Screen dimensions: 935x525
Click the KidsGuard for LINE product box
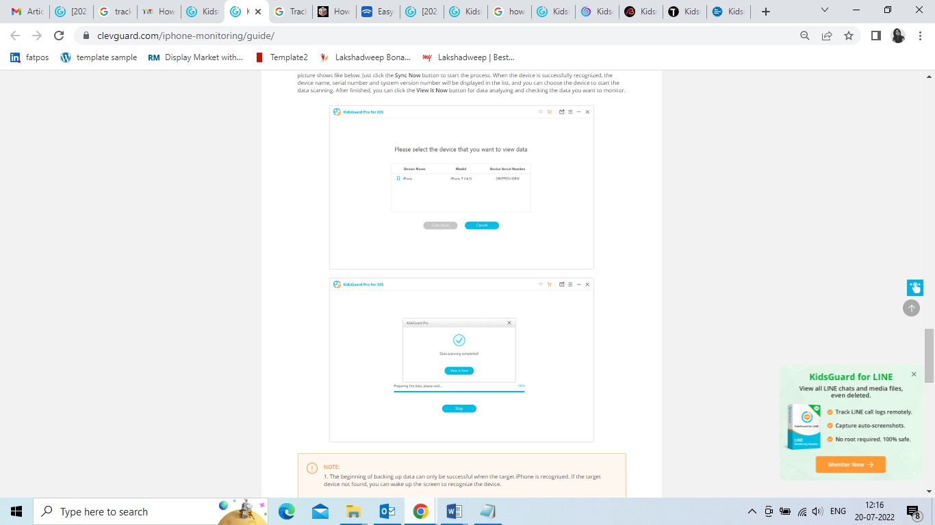pyautogui.click(x=805, y=427)
